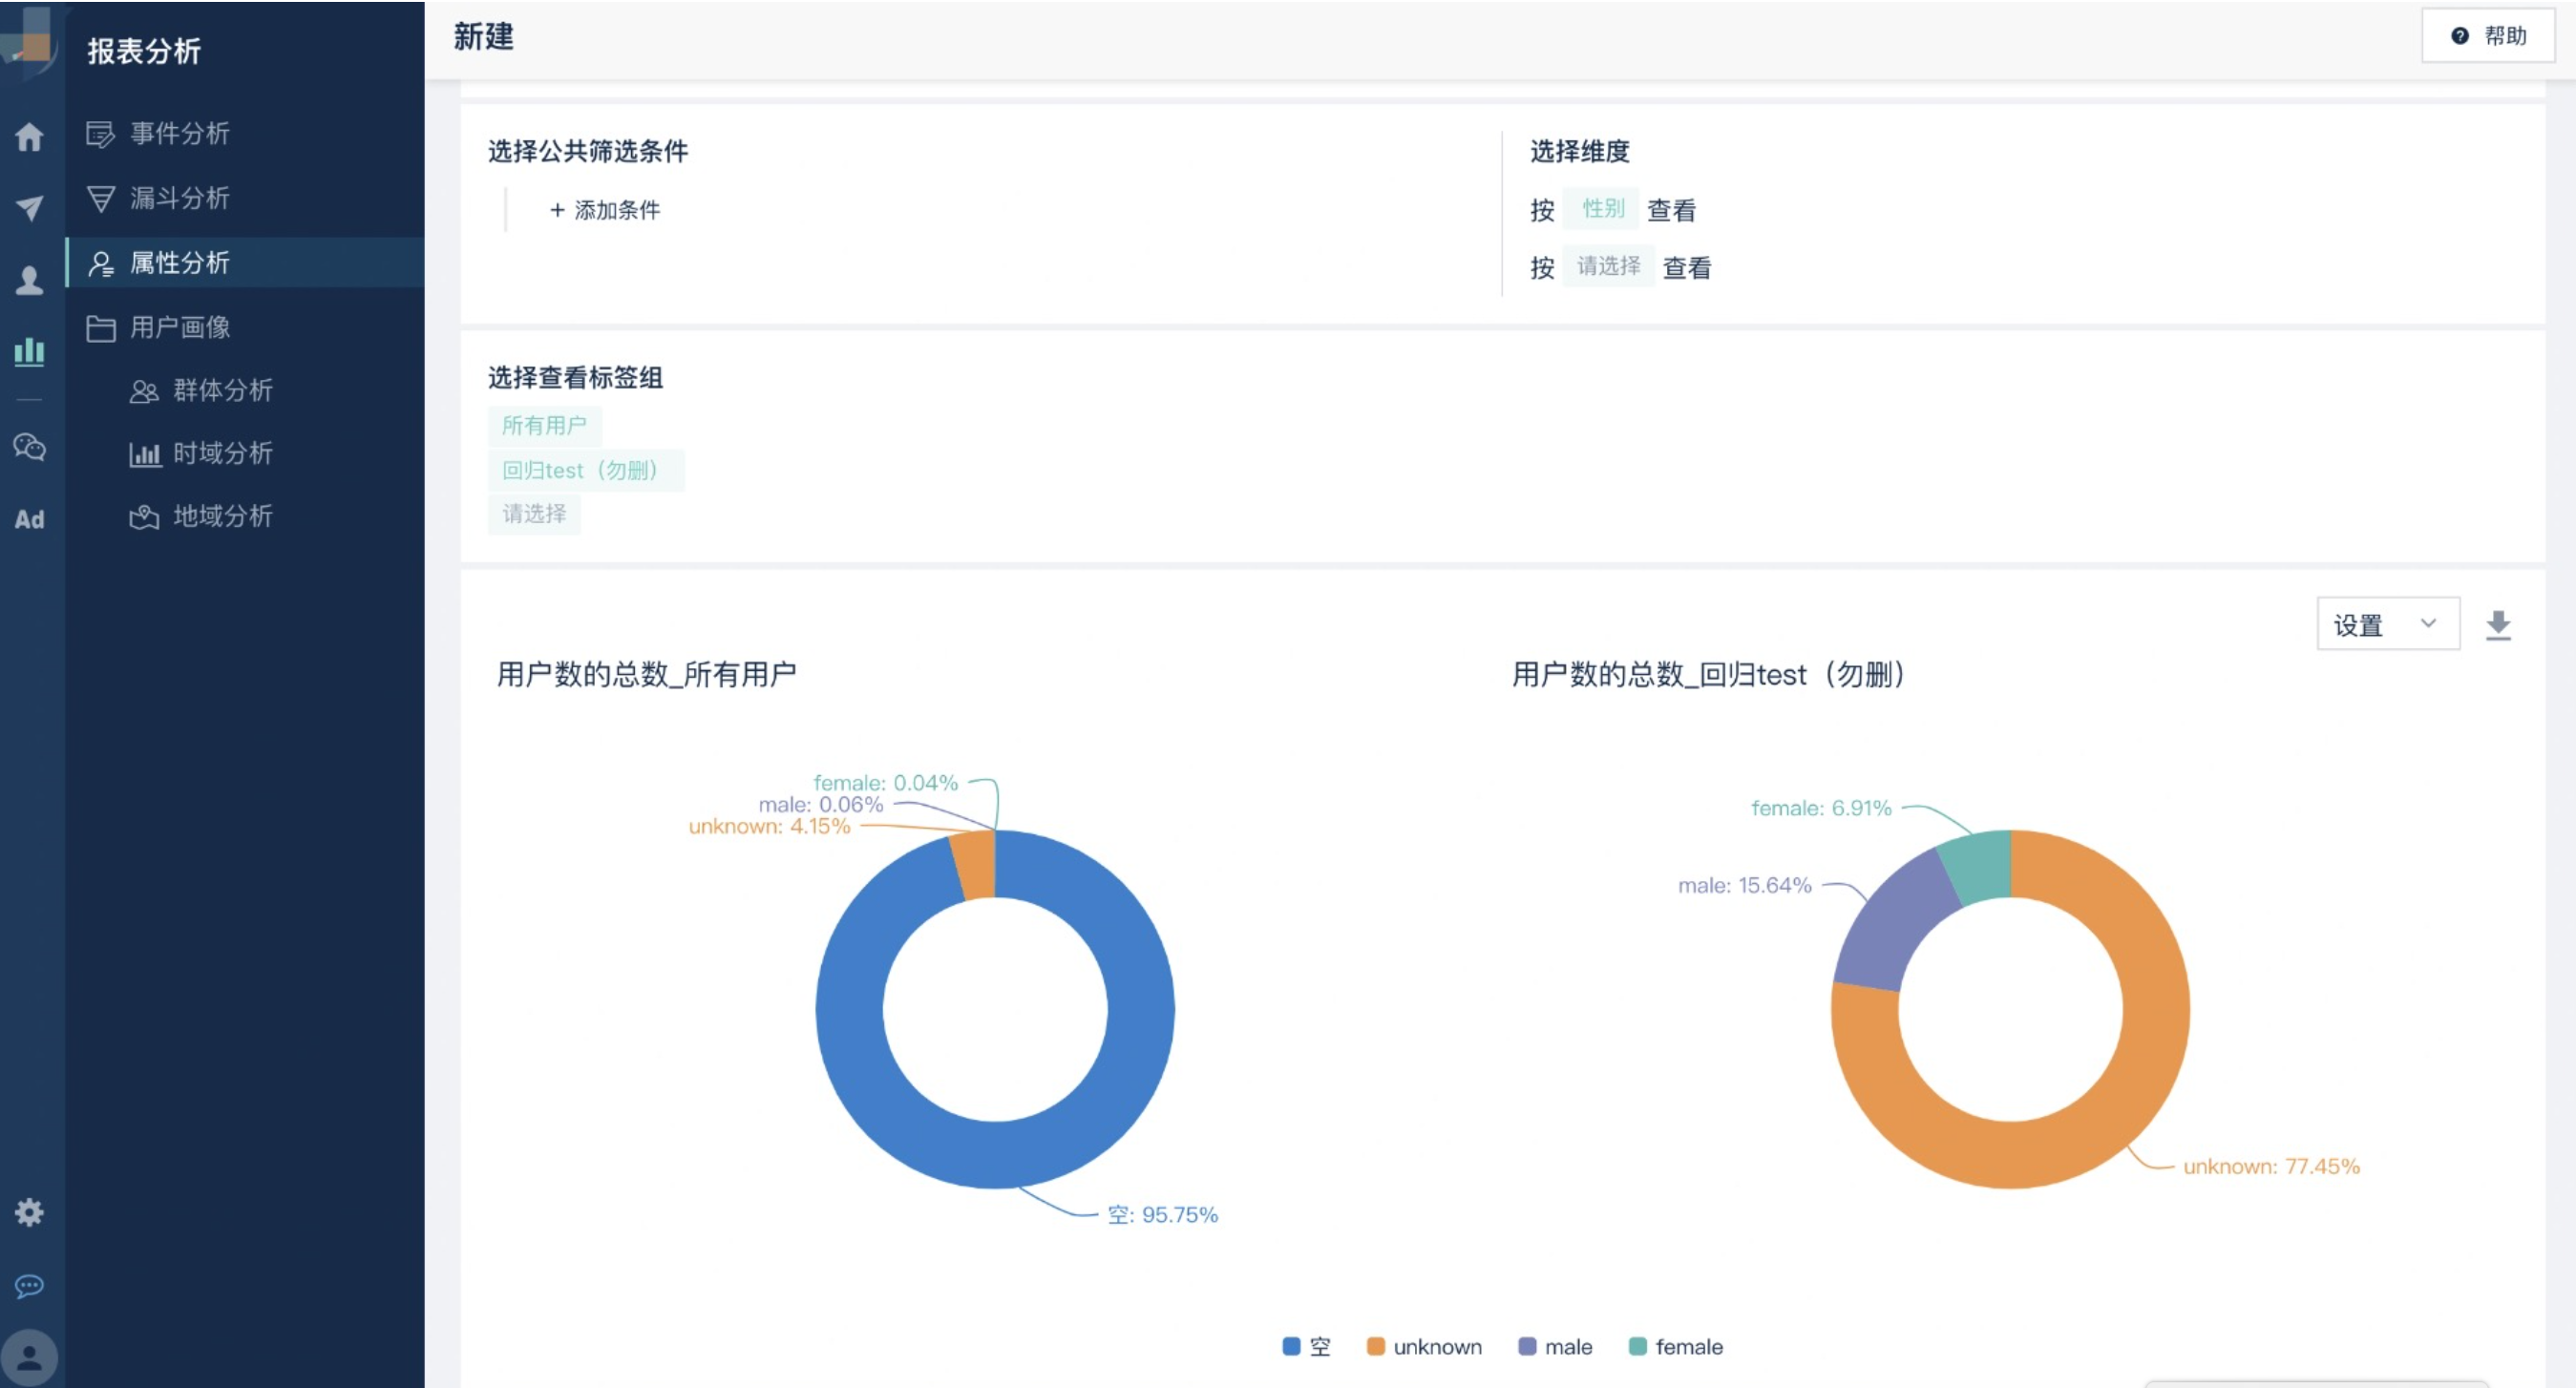Change the 性别 dimension selector
This screenshot has width=2576, height=1388.
(1602, 208)
